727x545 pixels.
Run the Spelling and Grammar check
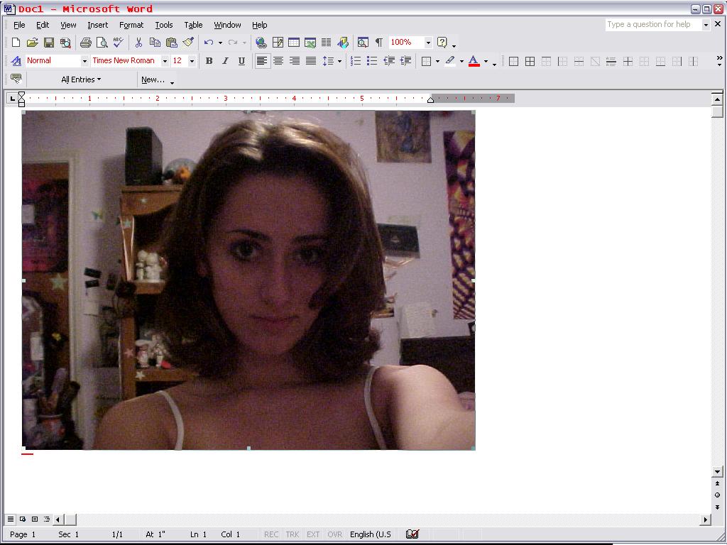pyautogui.click(x=118, y=43)
